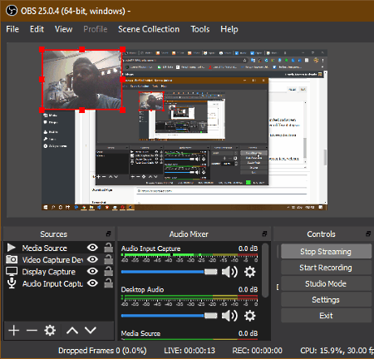The height and width of the screenshot is (359, 374).
Task: Pop out the Sources dock
Action: 109,234
